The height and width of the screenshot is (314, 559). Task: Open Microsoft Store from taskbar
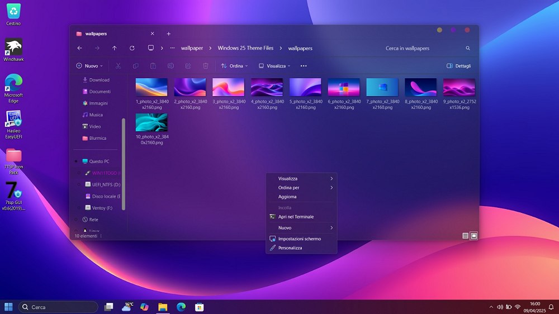click(200, 307)
